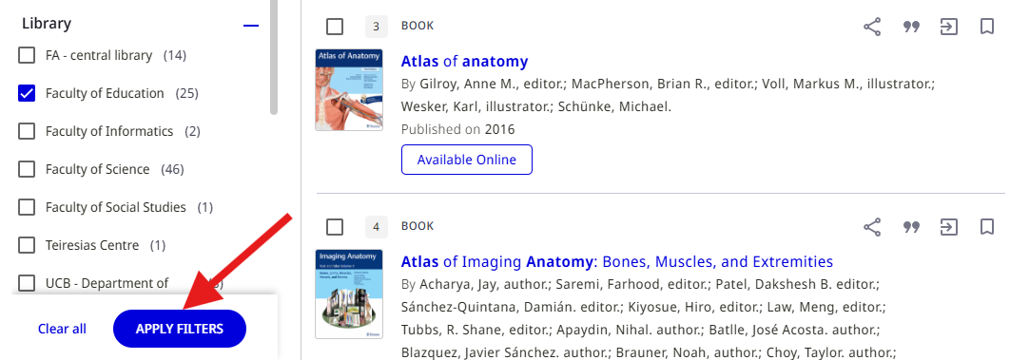Image resolution: width=1010 pixels, height=360 pixels.
Task: Export the Atlas of Imaging Anatomy record
Action: tap(949, 227)
